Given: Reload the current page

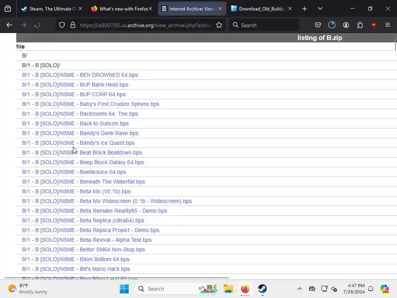Looking at the screenshot, I should coord(37,25).
